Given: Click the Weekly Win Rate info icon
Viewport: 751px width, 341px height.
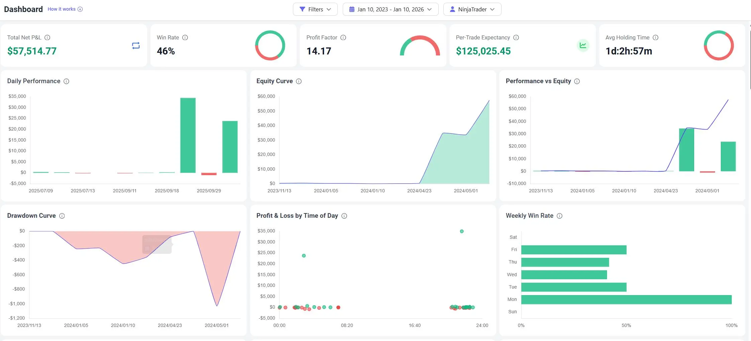Looking at the screenshot, I should 559,216.
